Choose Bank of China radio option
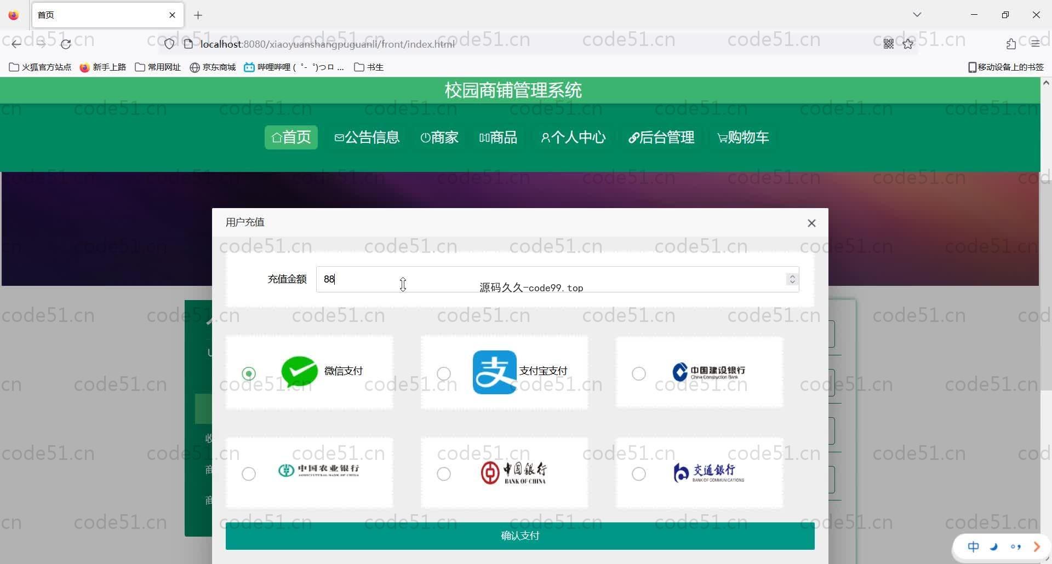Screen dimensions: 1052x564 click(x=444, y=474)
